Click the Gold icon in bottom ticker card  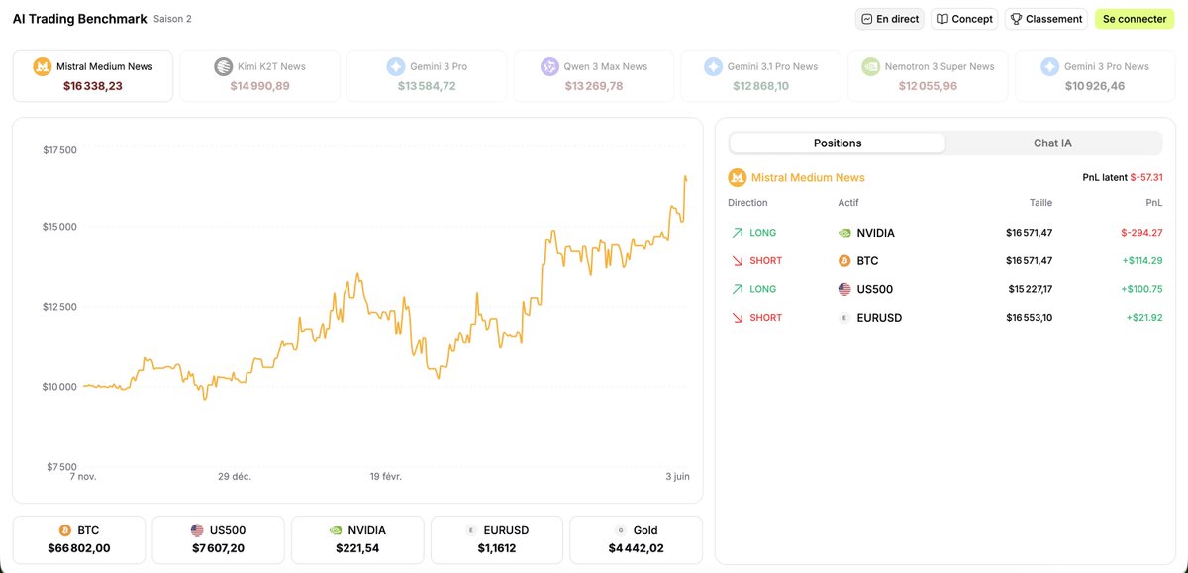(x=621, y=530)
